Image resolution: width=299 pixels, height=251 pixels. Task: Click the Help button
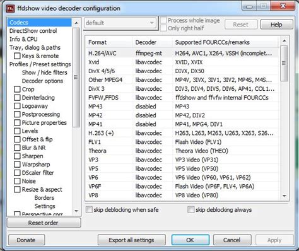[x=276, y=25]
